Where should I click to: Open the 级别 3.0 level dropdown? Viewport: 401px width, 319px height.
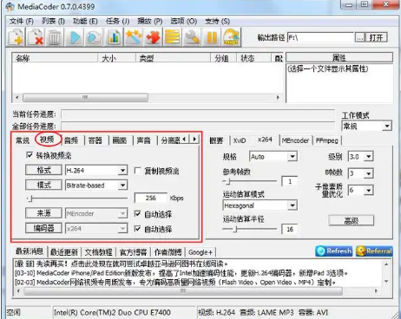point(369,157)
